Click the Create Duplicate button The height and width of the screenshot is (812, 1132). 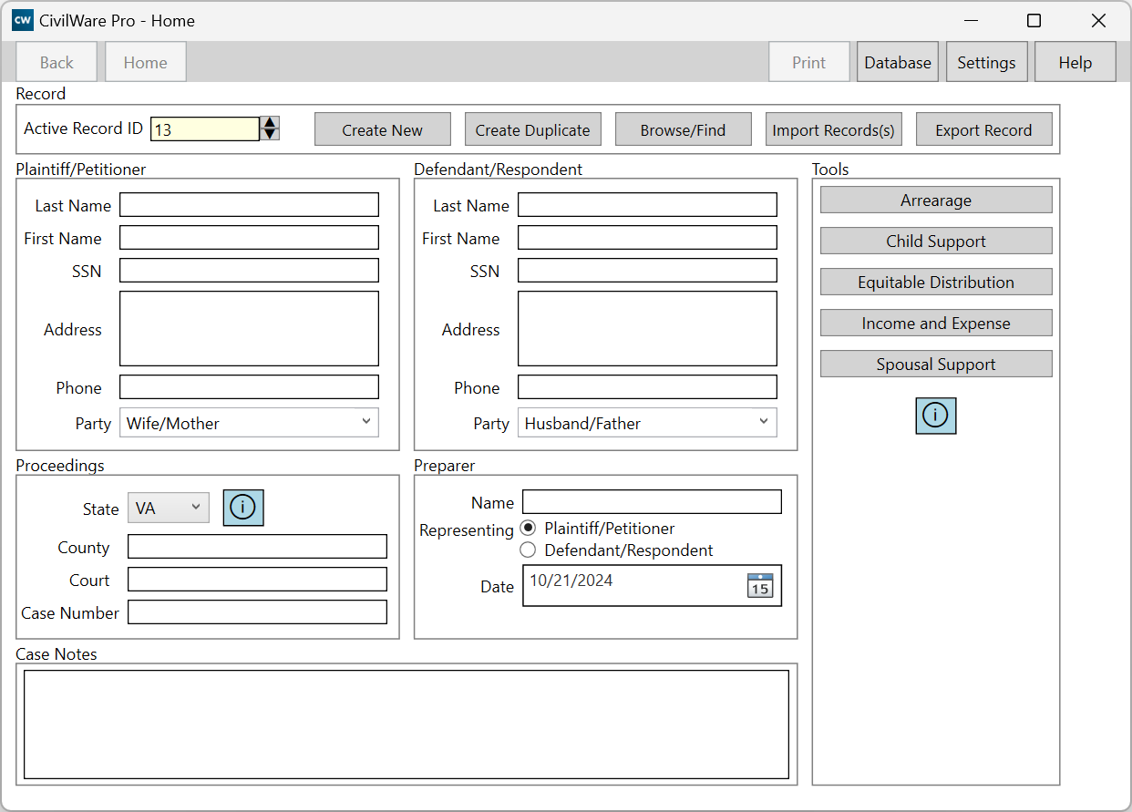tap(533, 129)
